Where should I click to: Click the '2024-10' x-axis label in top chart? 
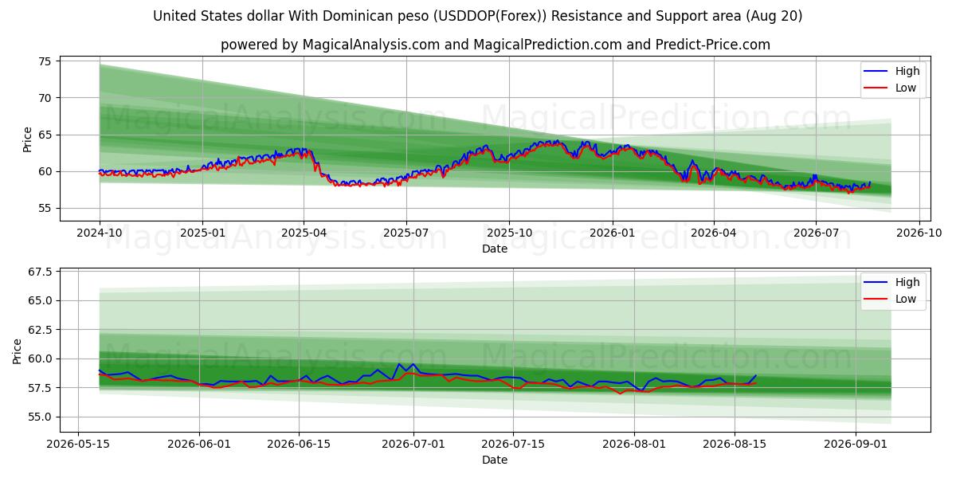pos(100,233)
